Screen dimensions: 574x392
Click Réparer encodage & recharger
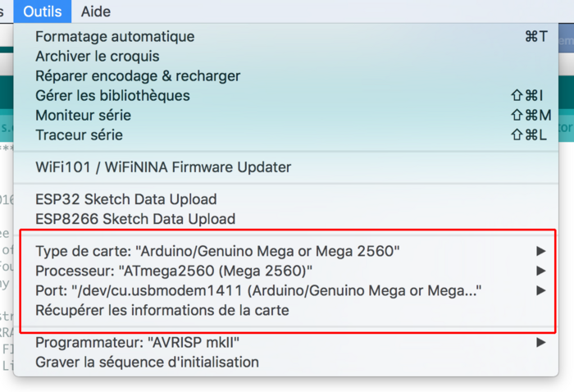(286, 76)
